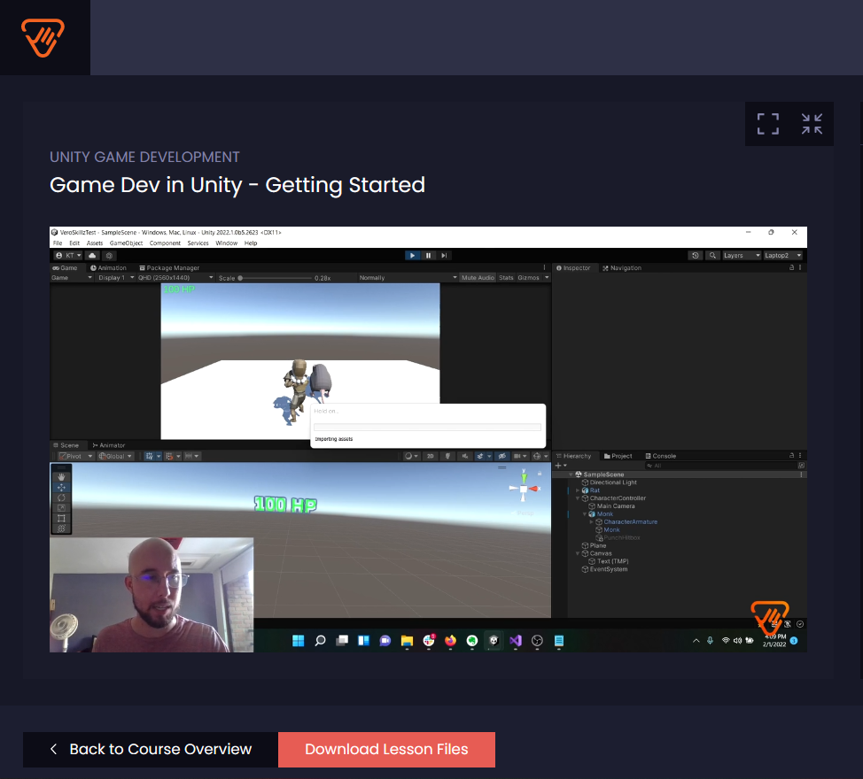863x779 pixels.
Task: Toggle Gizmos in the Game view
Action: (528, 278)
